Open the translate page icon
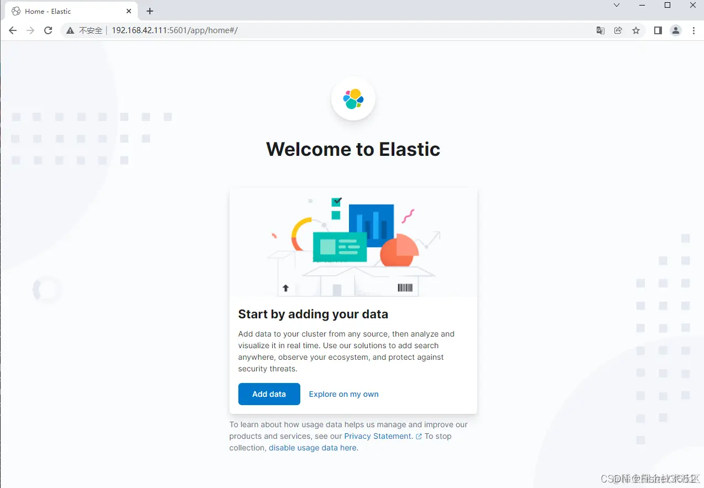This screenshot has width=704, height=488. point(600,30)
